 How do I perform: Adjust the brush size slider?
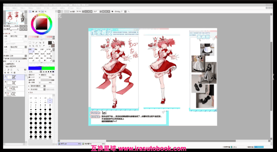48,75
